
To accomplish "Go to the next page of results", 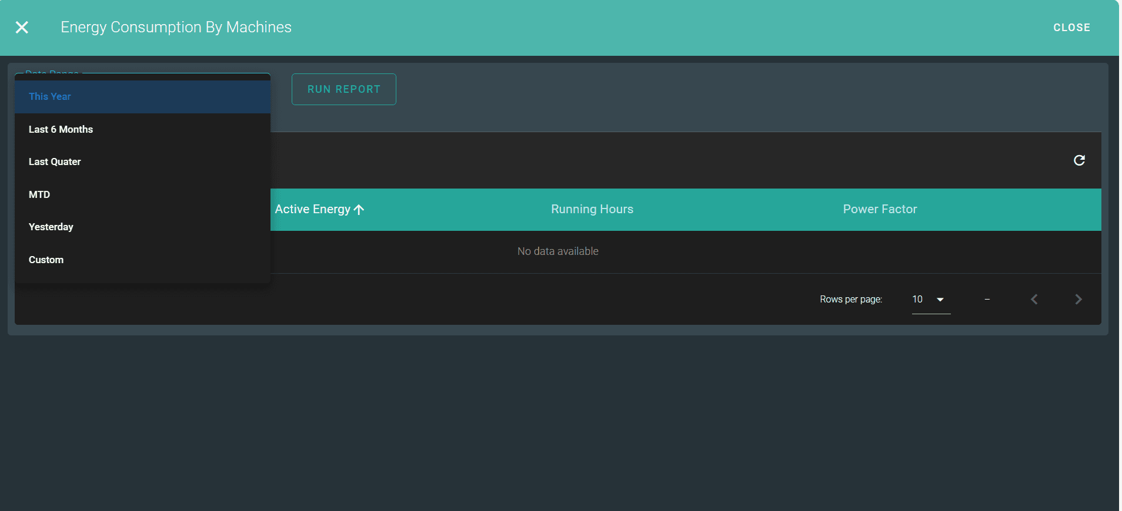I will [1078, 300].
